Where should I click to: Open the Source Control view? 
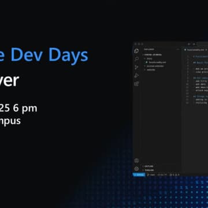pyautogui.click(x=136, y=68)
